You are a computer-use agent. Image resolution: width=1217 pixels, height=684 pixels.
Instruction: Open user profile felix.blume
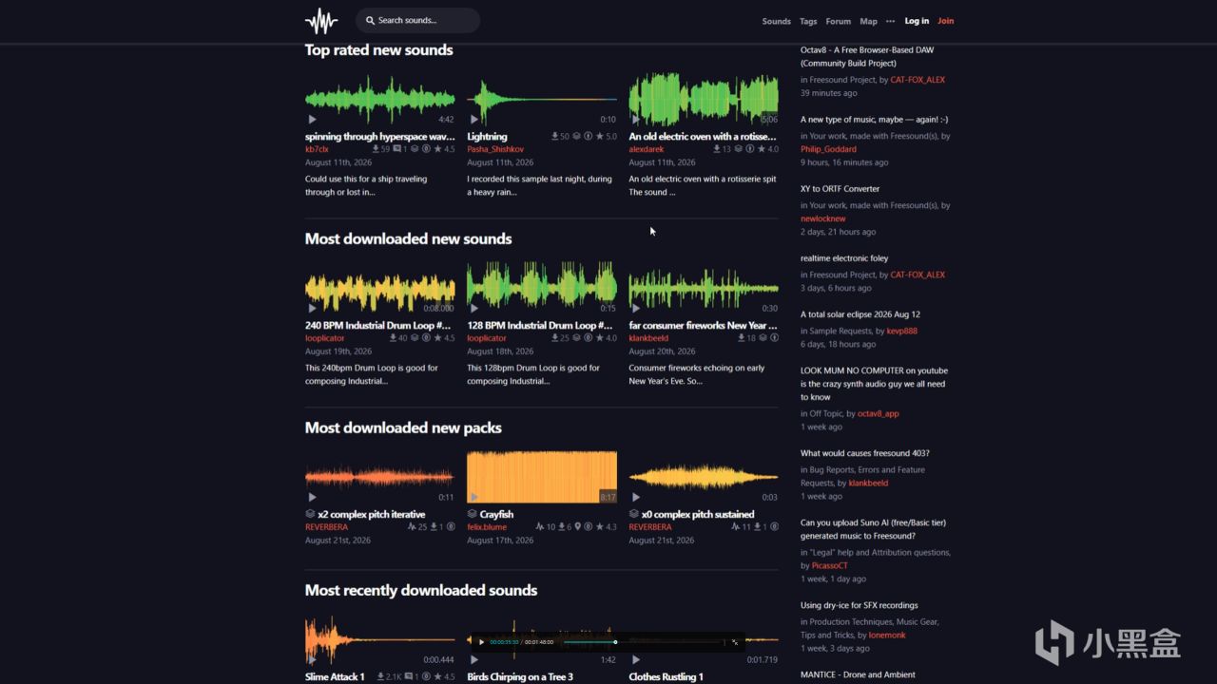(x=487, y=527)
